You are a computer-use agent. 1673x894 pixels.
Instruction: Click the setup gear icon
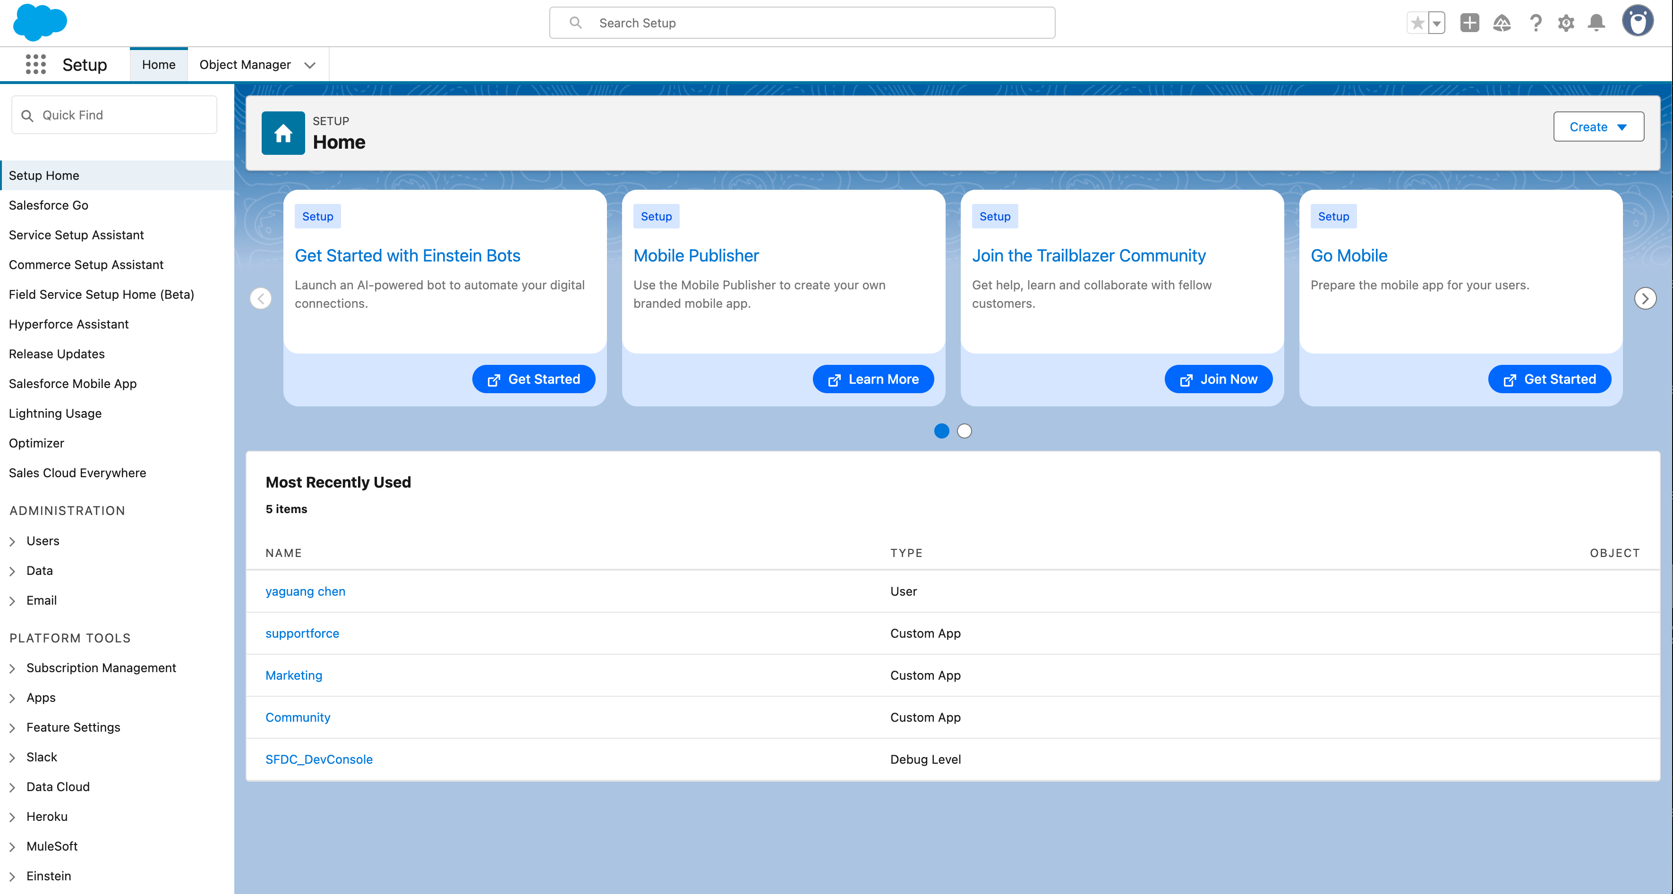pyautogui.click(x=1566, y=24)
